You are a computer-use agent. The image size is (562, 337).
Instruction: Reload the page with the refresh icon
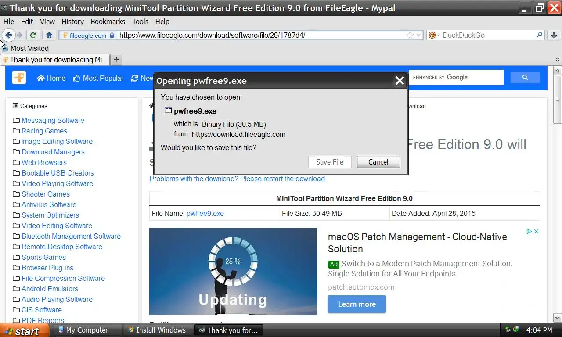pyautogui.click(x=33, y=35)
